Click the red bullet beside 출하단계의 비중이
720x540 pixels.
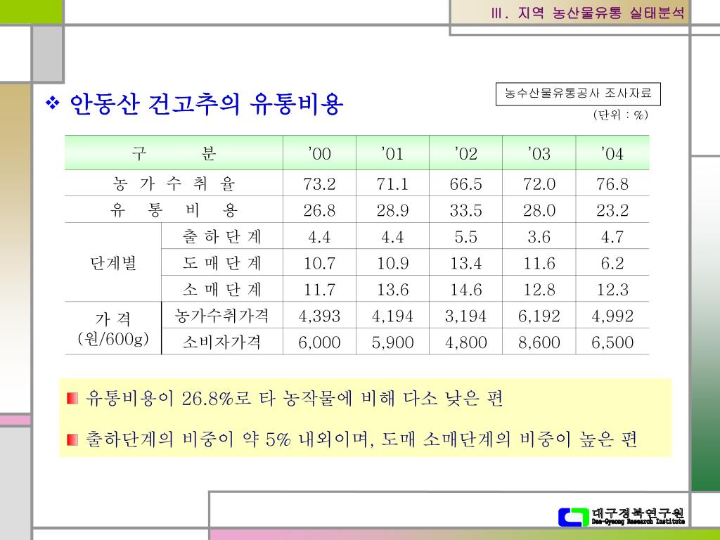pos(72,439)
